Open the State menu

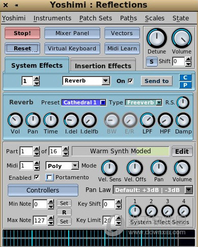pos(181,18)
